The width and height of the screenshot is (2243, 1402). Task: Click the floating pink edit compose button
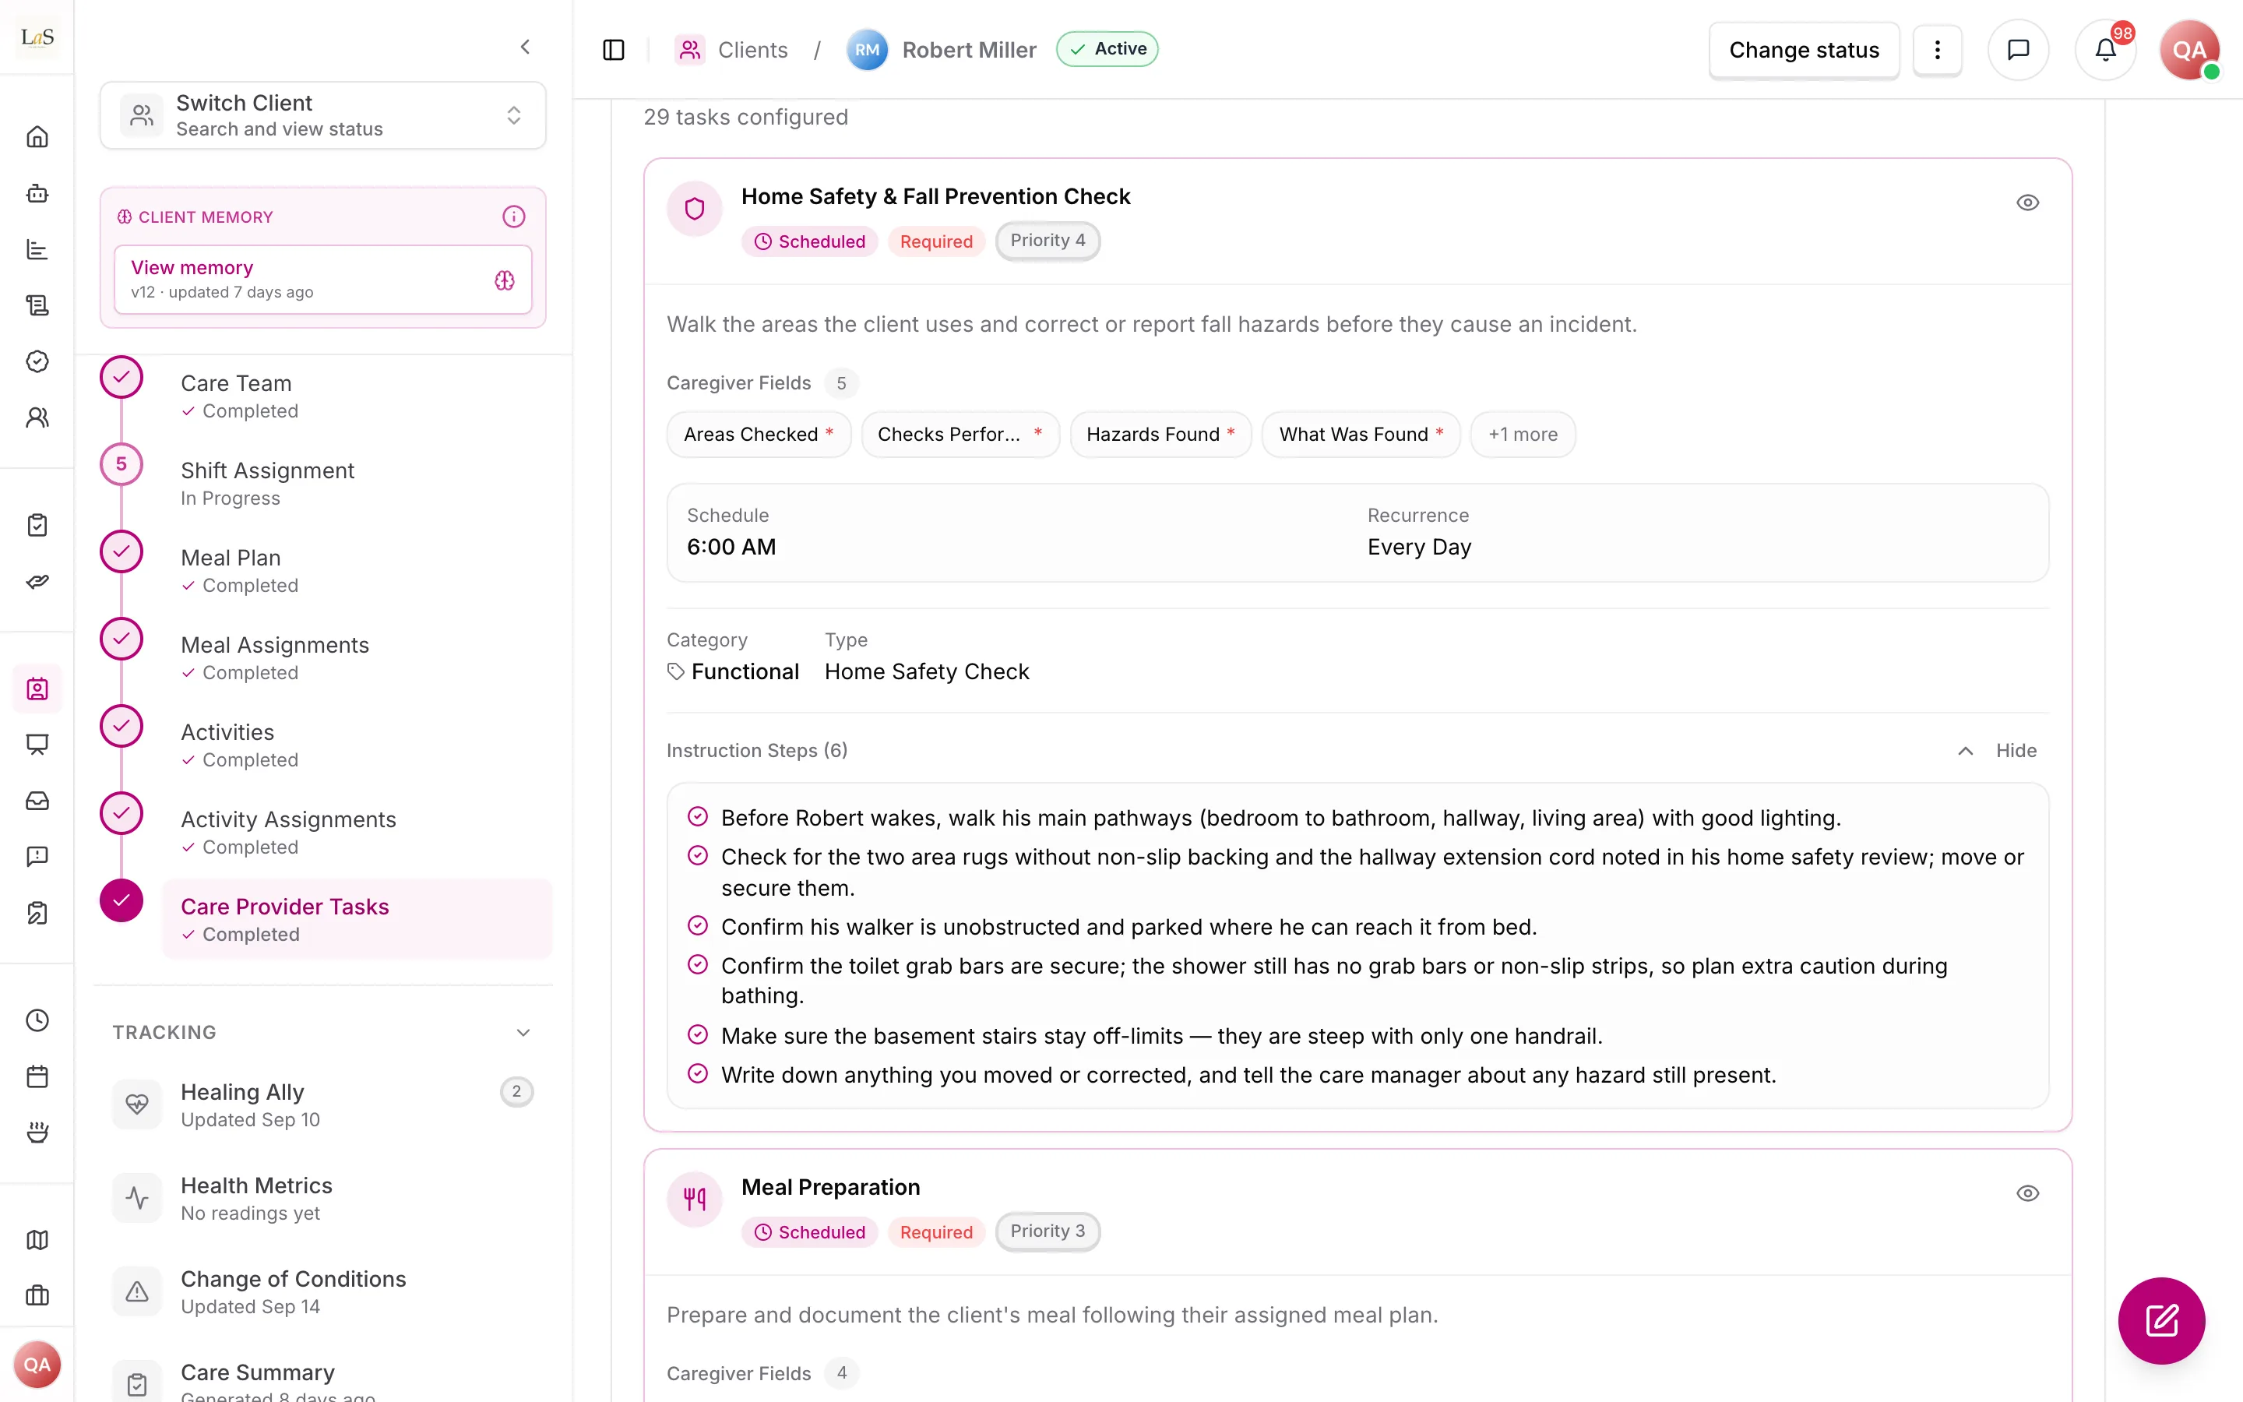point(2160,1320)
